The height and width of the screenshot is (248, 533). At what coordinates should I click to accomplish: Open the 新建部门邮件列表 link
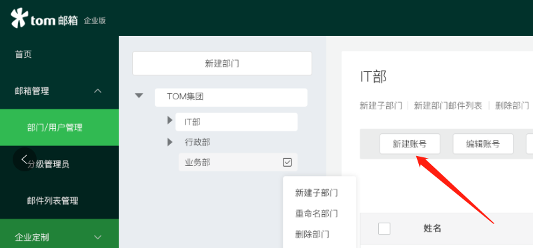(x=448, y=105)
